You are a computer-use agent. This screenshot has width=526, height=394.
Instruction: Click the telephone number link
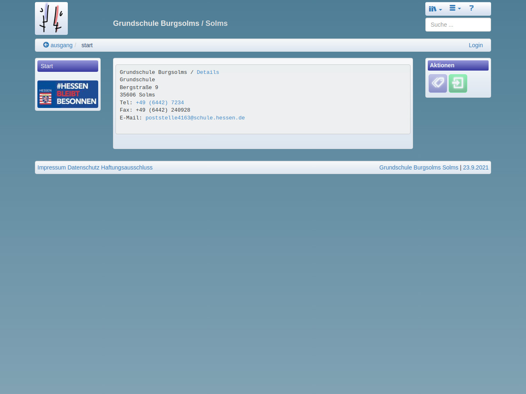[x=160, y=103]
